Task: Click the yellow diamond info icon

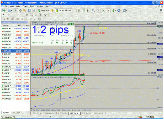Action: pyautogui.click(x=52, y=10)
